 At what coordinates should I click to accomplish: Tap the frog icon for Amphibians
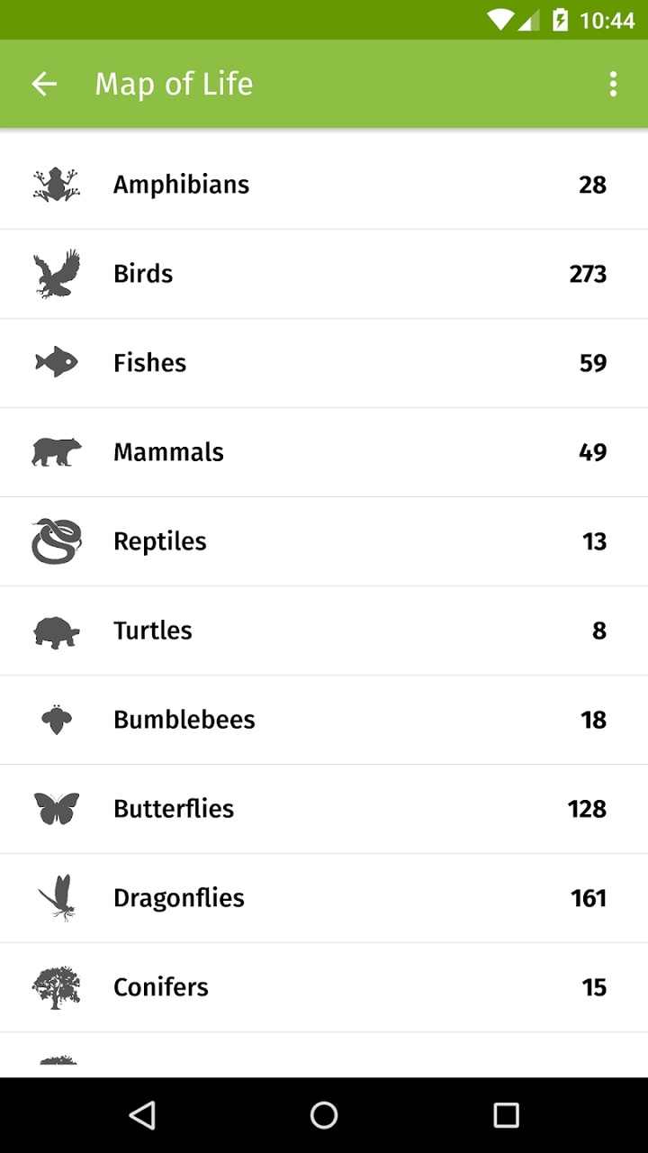pos(57,185)
